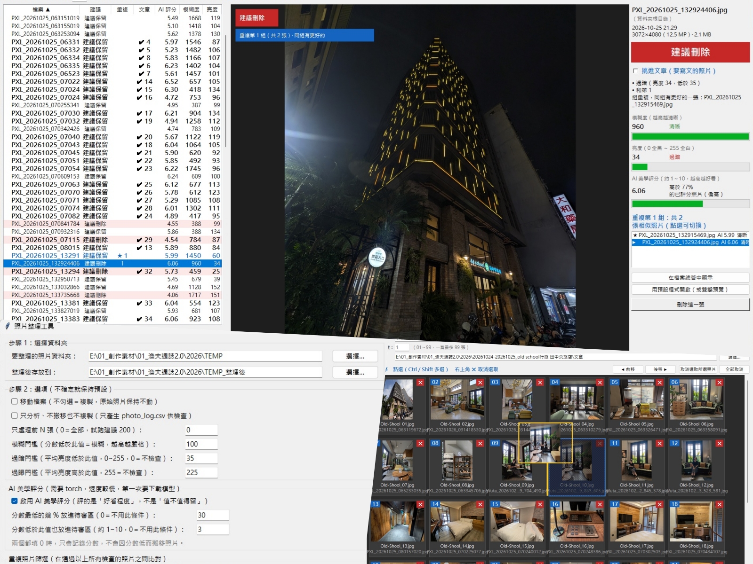Click 選擇... for 要整理的照片資料夾

coord(355,356)
